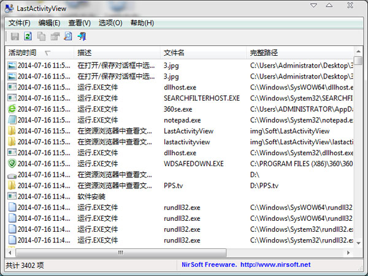
Task: Select the WDSAFEDOWN.EXE file name
Action: (x=194, y=164)
